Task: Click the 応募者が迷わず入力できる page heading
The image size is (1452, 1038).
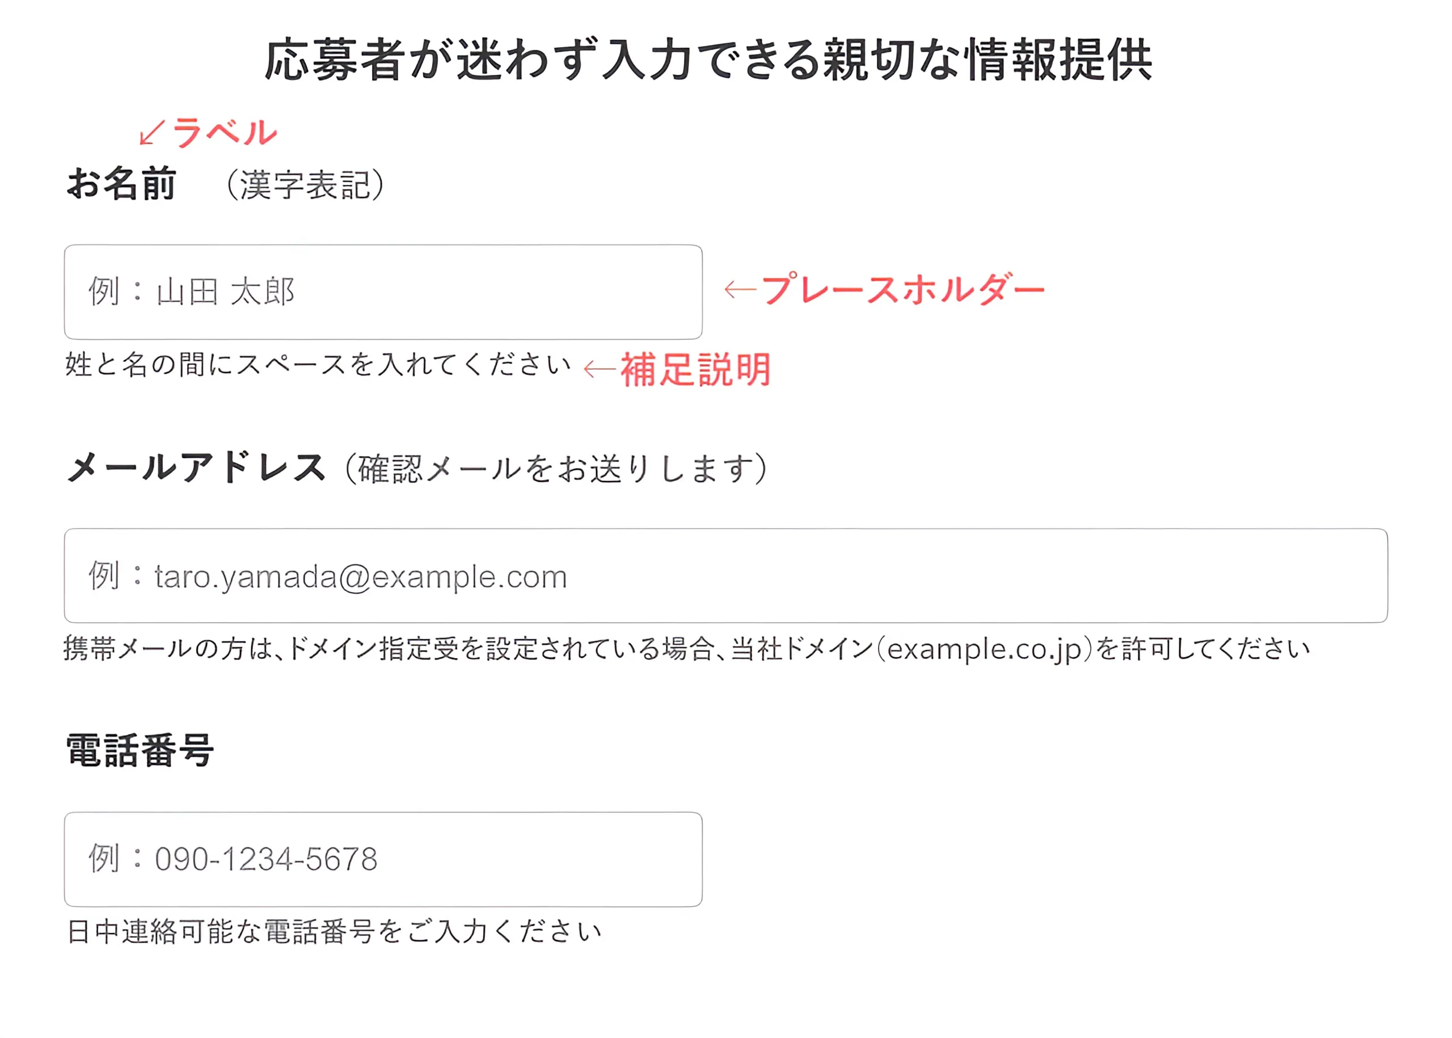Action: (708, 60)
